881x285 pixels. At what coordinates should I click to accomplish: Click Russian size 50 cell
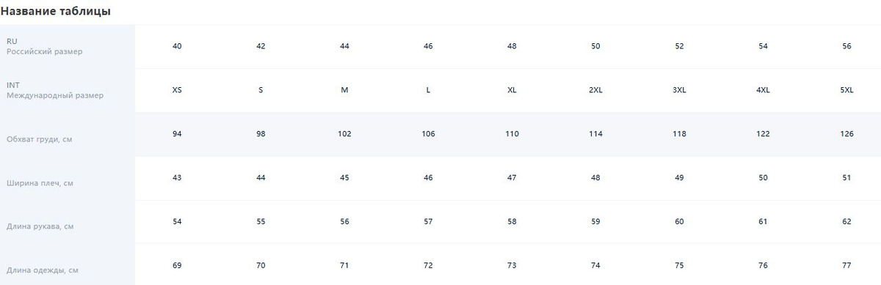coord(595,46)
